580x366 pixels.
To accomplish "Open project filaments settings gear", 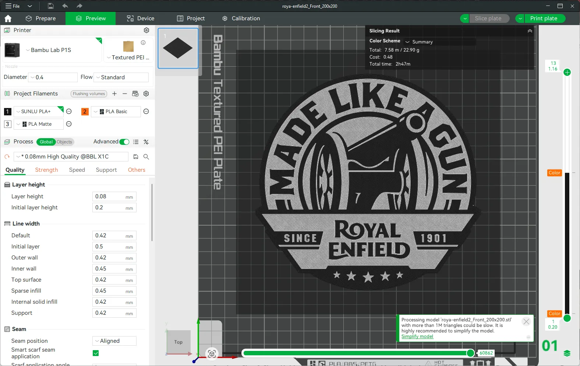I will (146, 94).
